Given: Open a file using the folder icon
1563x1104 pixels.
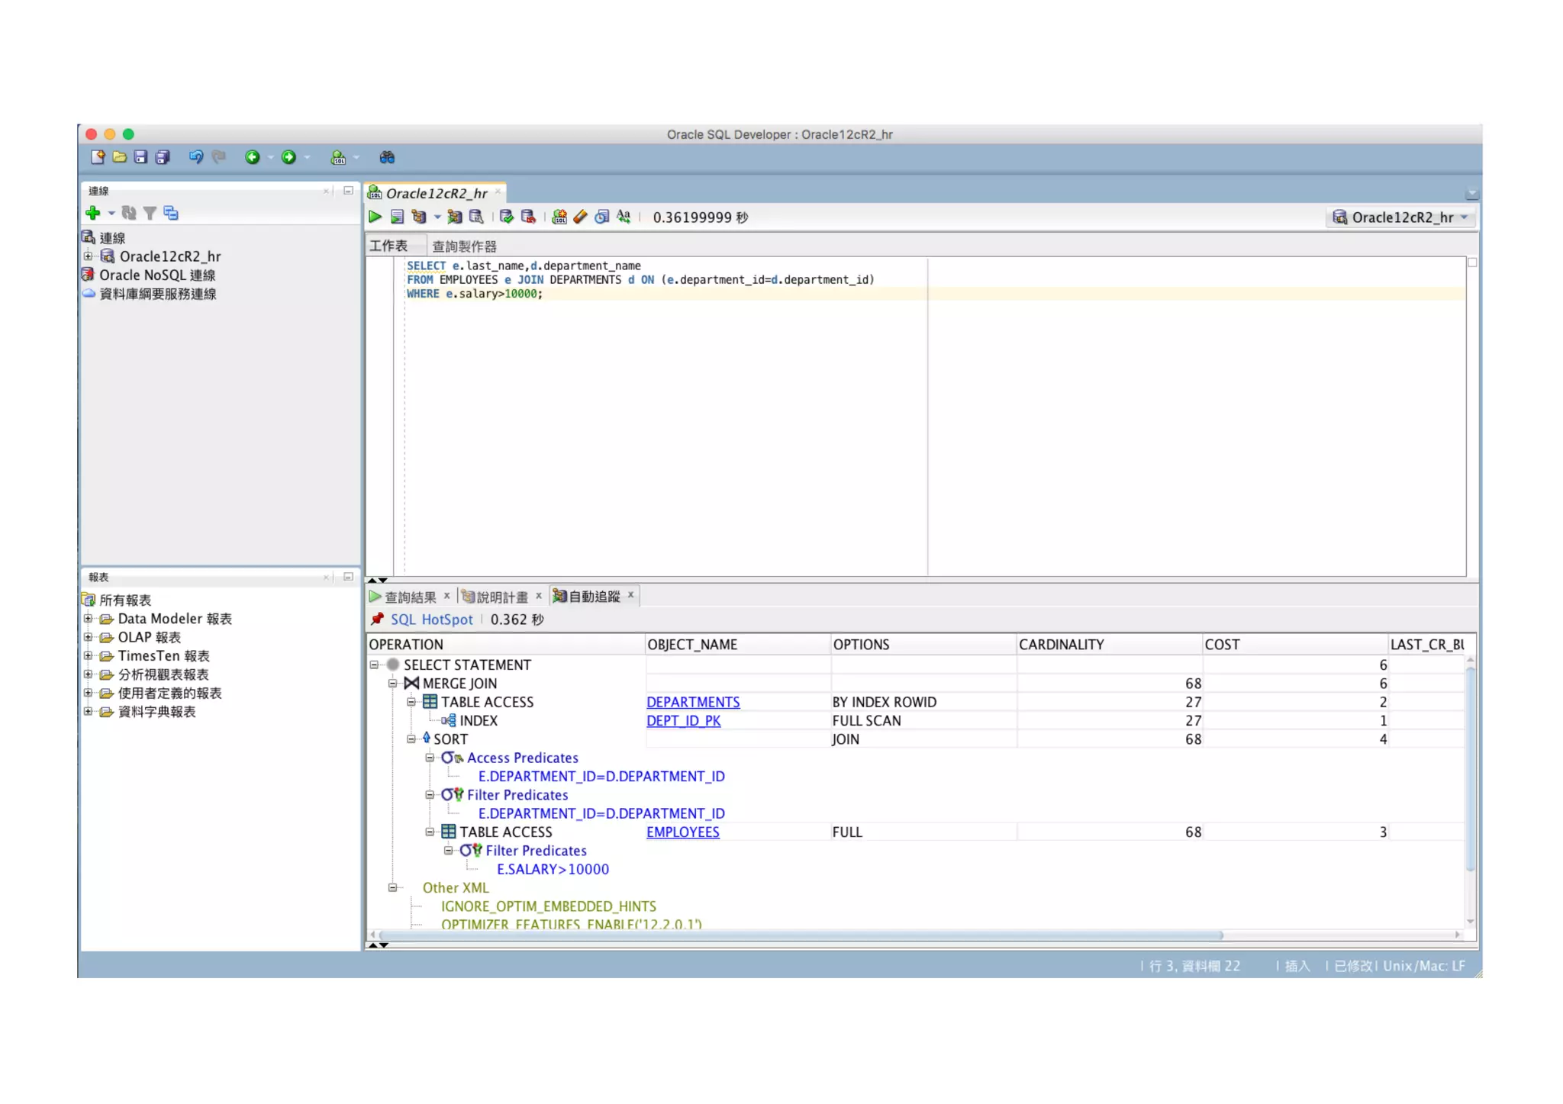Looking at the screenshot, I should (x=120, y=157).
